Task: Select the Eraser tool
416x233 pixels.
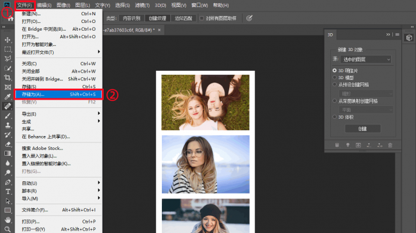Action: click(8, 144)
